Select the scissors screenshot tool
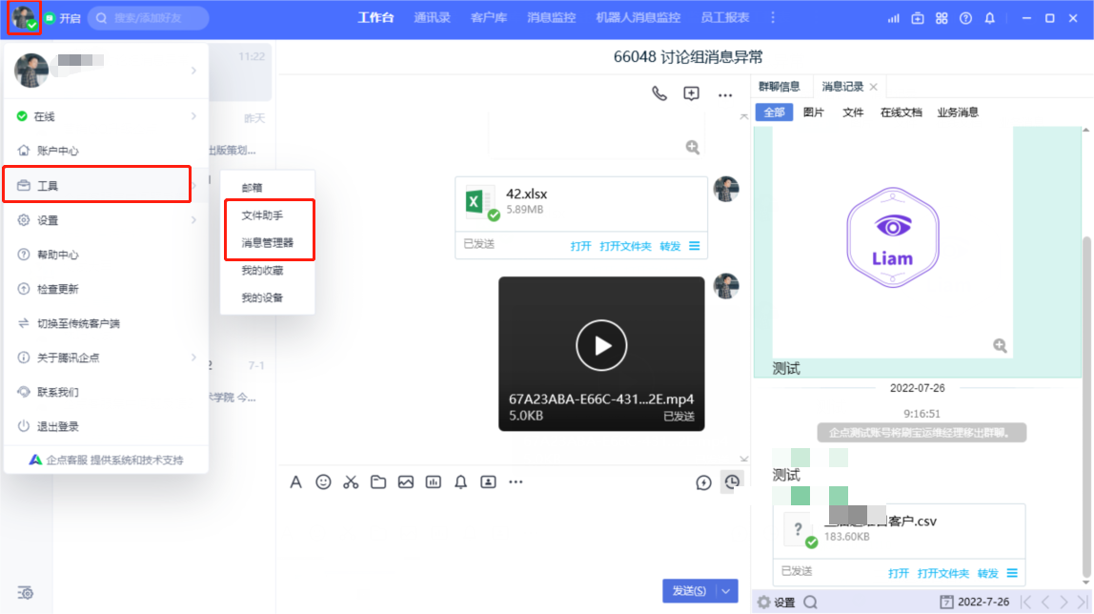The image size is (1094, 614). pos(351,482)
